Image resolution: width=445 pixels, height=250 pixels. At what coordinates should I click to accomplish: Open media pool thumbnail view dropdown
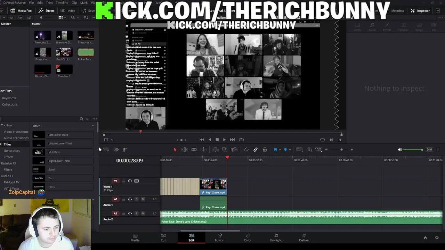pyautogui.click(x=65, y=17)
